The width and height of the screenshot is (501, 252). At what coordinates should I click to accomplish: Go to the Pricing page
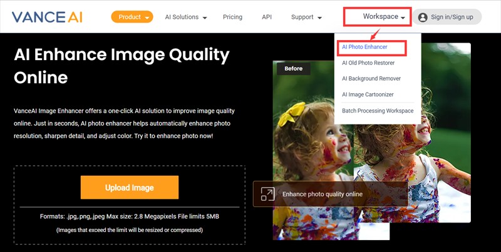point(232,18)
